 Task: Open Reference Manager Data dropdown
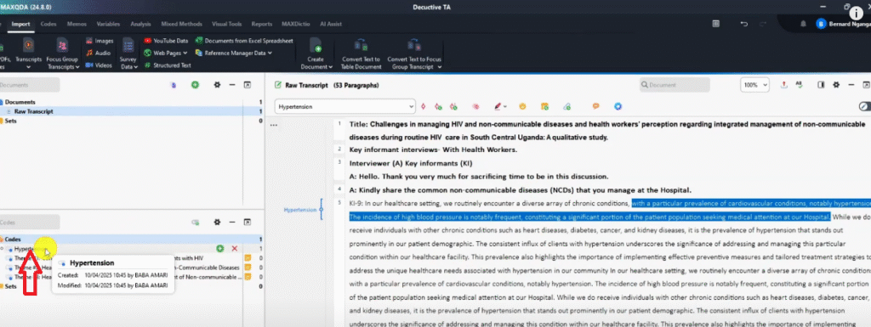tap(233, 53)
